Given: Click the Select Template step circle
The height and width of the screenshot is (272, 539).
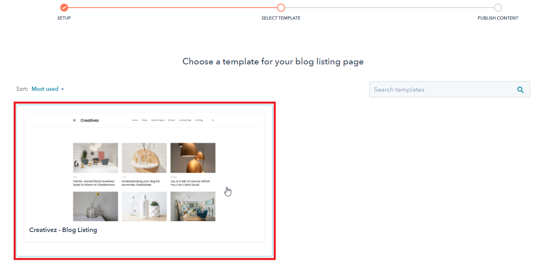Looking at the screenshot, I should pyautogui.click(x=281, y=8).
